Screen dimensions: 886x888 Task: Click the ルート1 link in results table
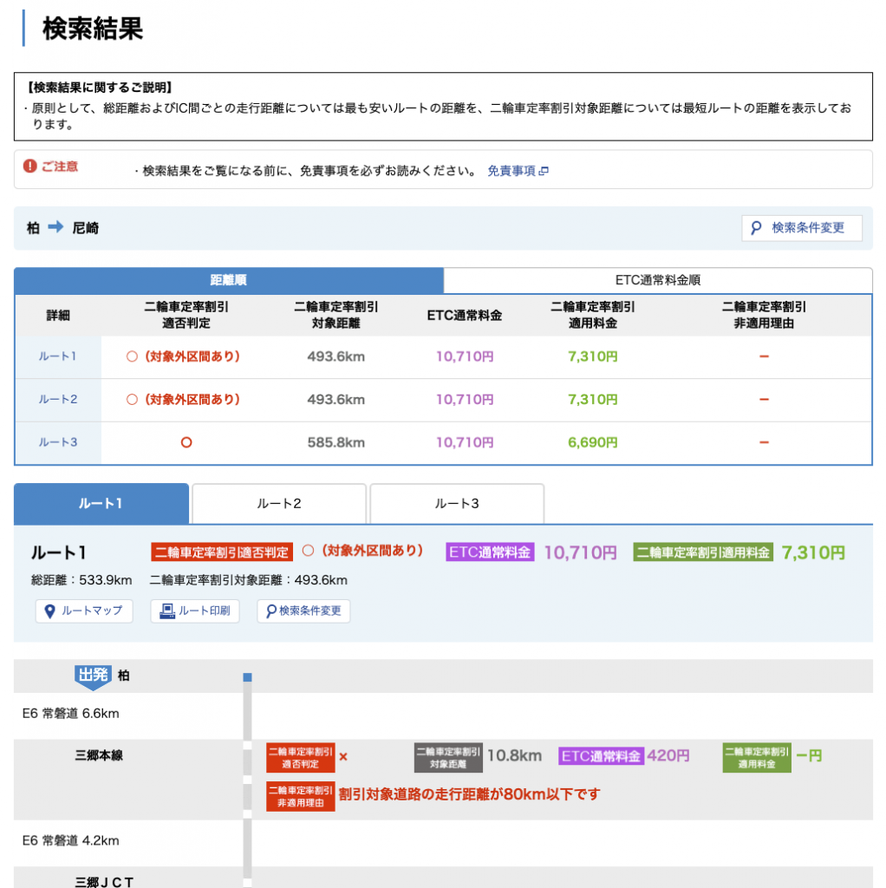(58, 356)
